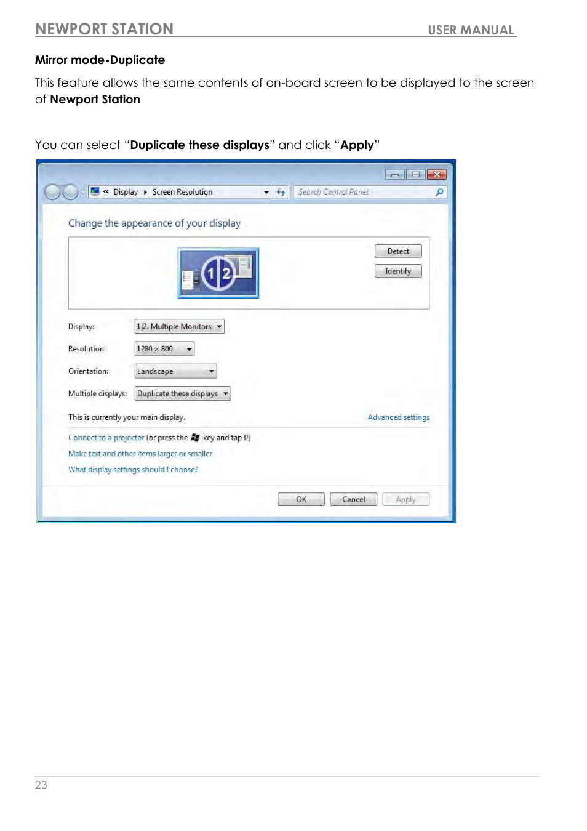
Task: Open What display settings should I choose link
Action: [133, 470]
